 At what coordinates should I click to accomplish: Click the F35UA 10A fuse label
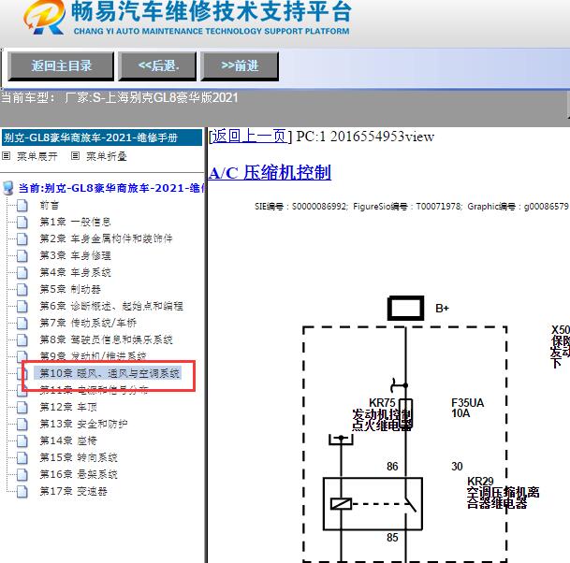click(467, 408)
